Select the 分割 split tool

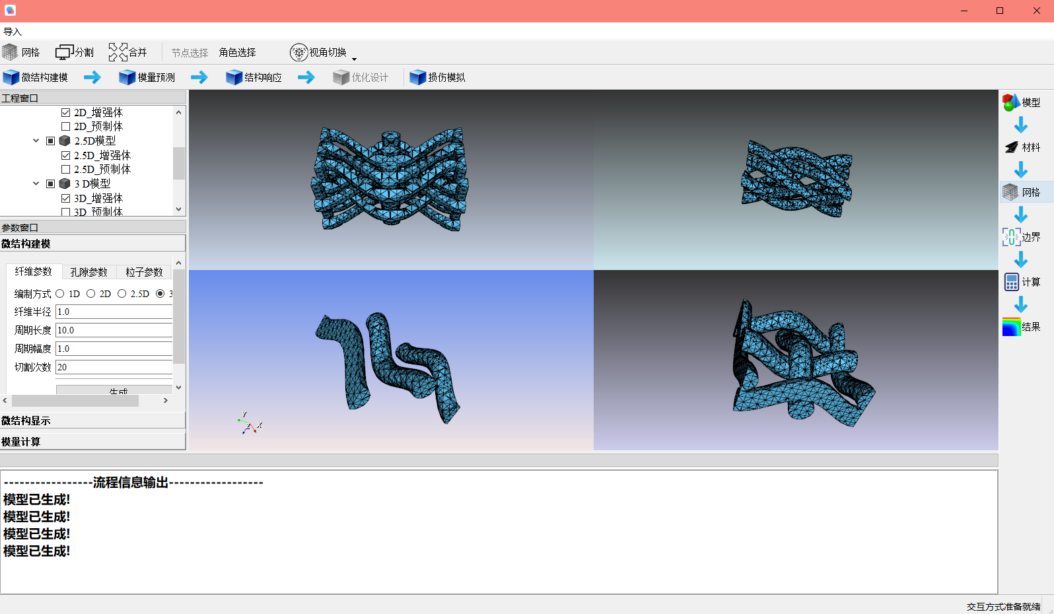[75, 52]
